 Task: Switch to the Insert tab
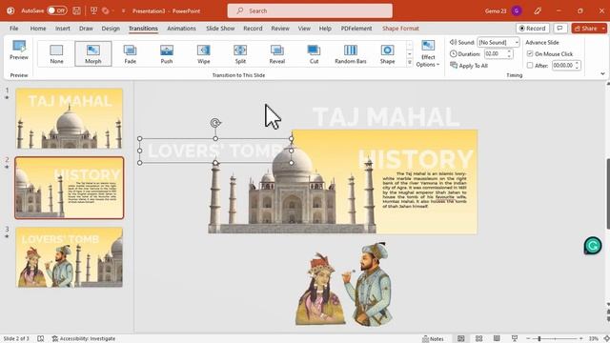(63, 29)
